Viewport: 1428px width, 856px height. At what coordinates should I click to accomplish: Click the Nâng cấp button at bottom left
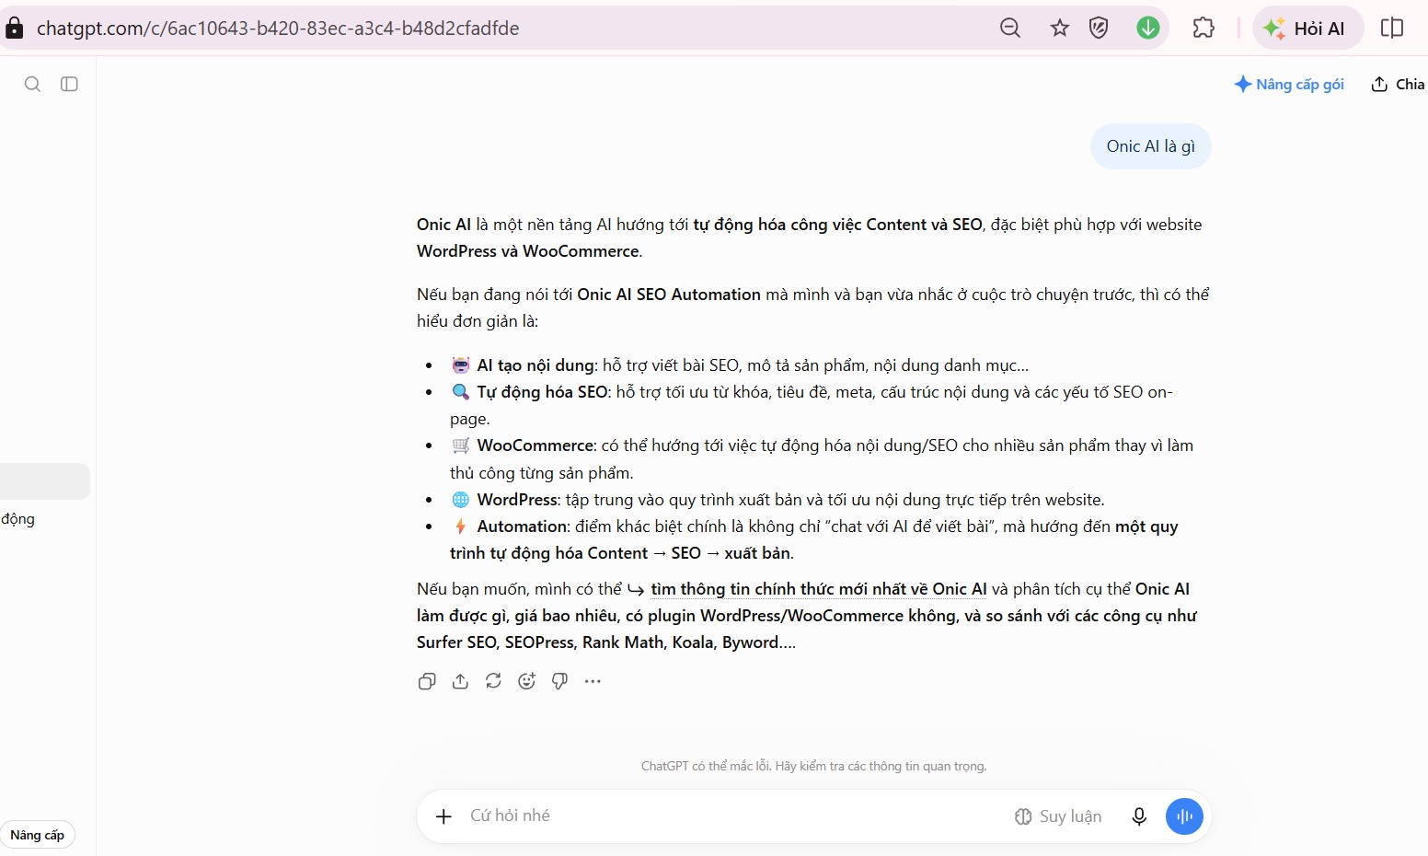click(38, 835)
